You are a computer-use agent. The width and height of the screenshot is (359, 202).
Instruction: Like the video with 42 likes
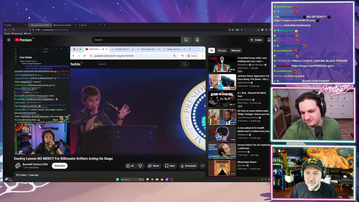(130, 166)
